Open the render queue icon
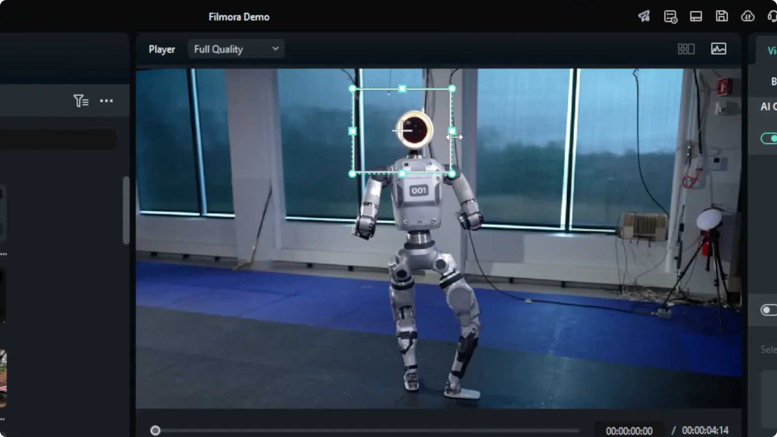 (x=670, y=17)
